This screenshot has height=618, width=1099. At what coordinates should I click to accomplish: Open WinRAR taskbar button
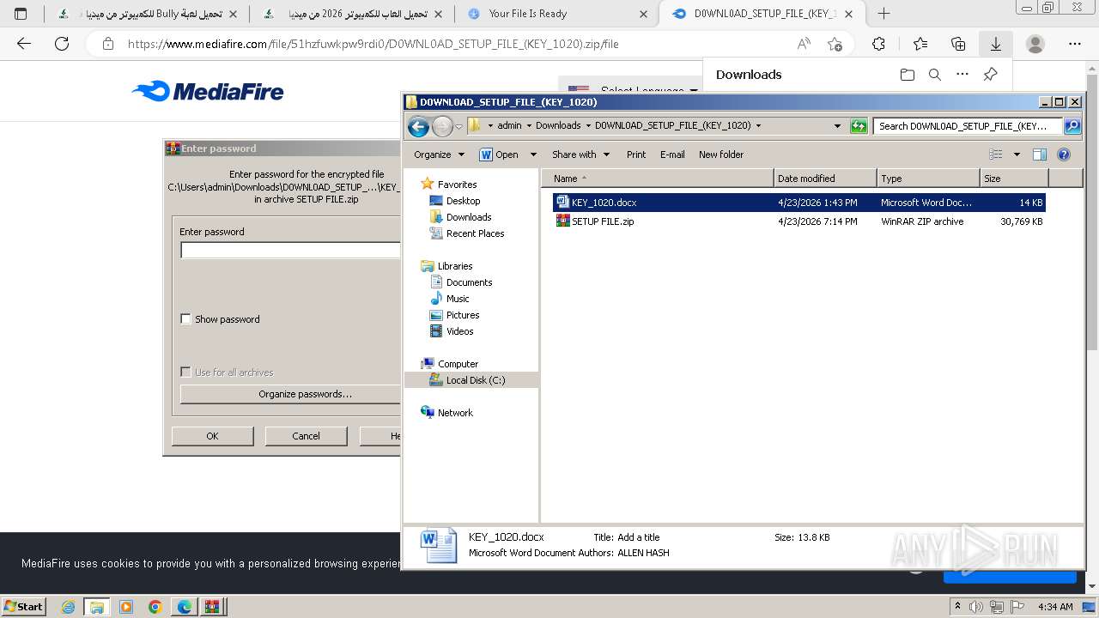click(x=212, y=607)
